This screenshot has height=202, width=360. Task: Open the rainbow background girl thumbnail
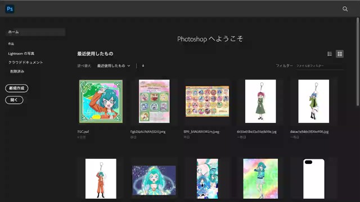click(260, 178)
